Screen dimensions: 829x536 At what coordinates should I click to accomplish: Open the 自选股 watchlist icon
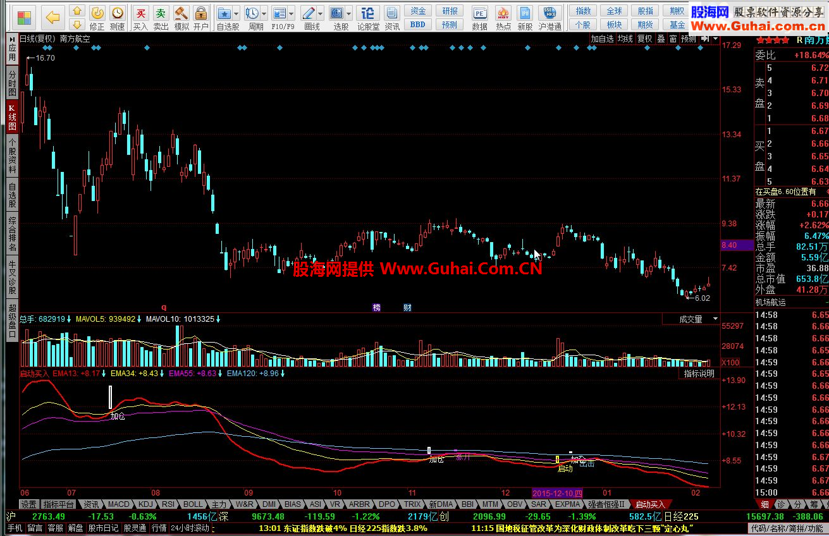(224, 13)
